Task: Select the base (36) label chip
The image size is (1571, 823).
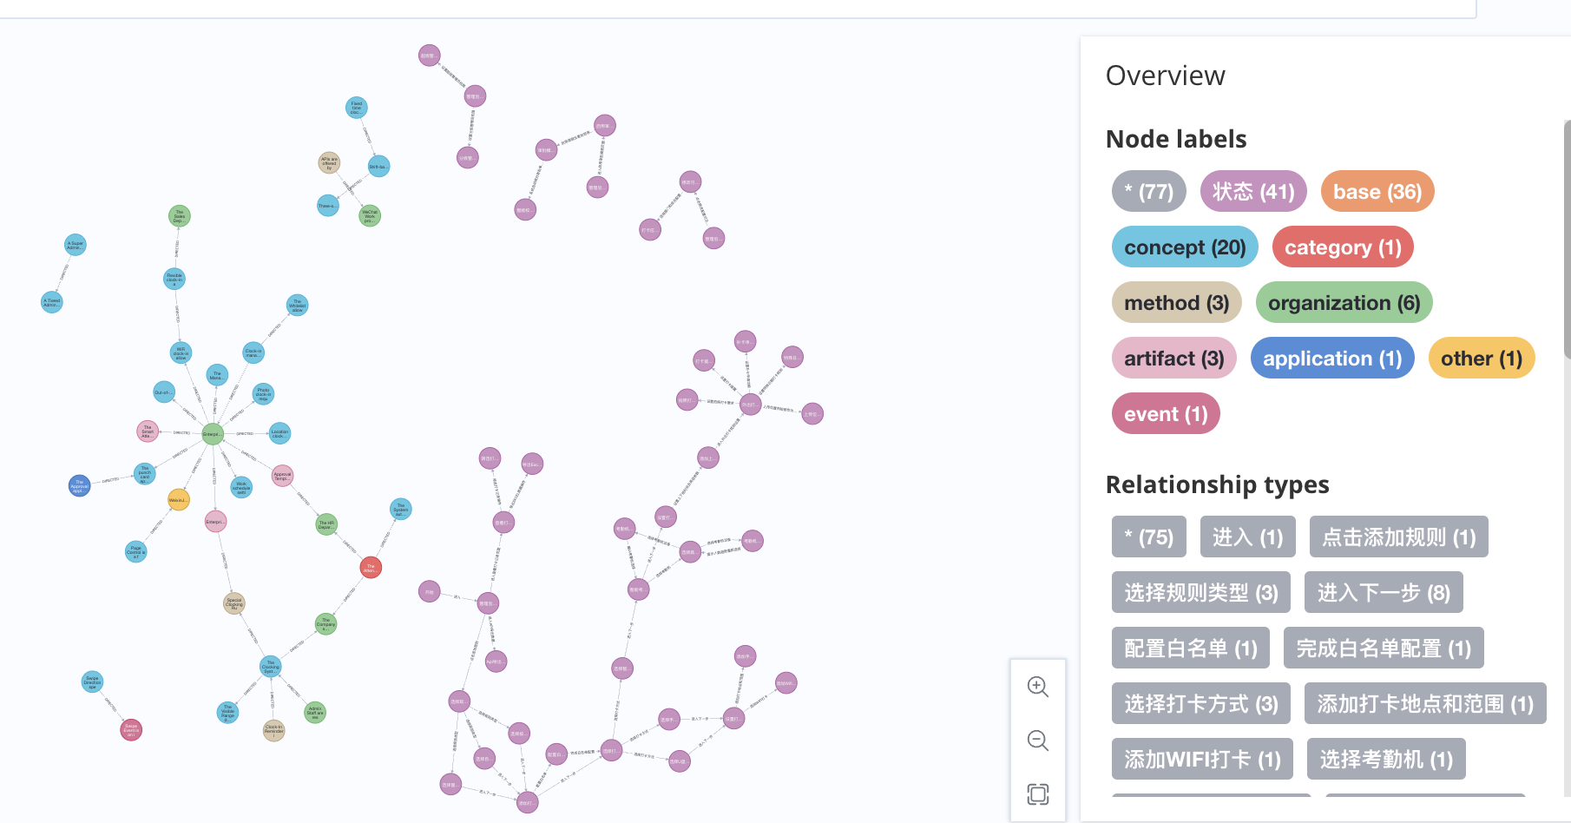Action: tap(1377, 192)
